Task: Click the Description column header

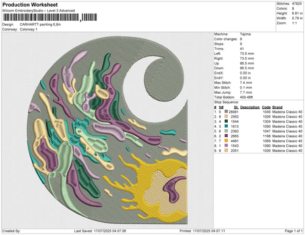Action: pos(250,107)
